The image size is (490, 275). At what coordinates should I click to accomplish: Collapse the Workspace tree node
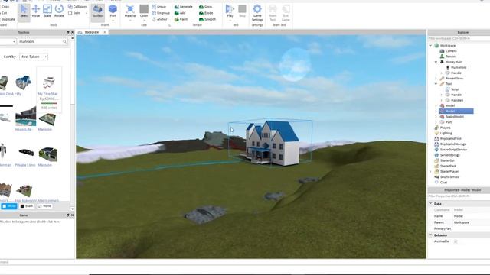430,46
